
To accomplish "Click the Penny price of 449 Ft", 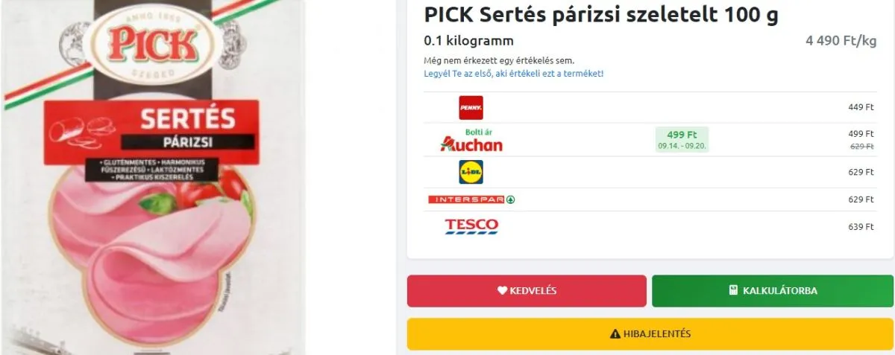I will [861, 107].
